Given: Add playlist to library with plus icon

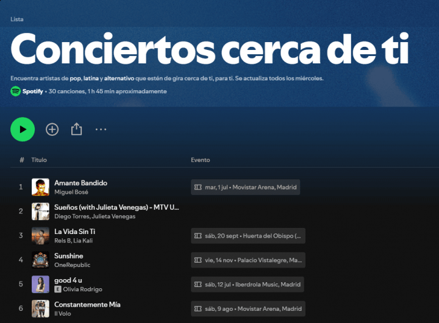Looking at the screenshot, I should tap(52, 129).
